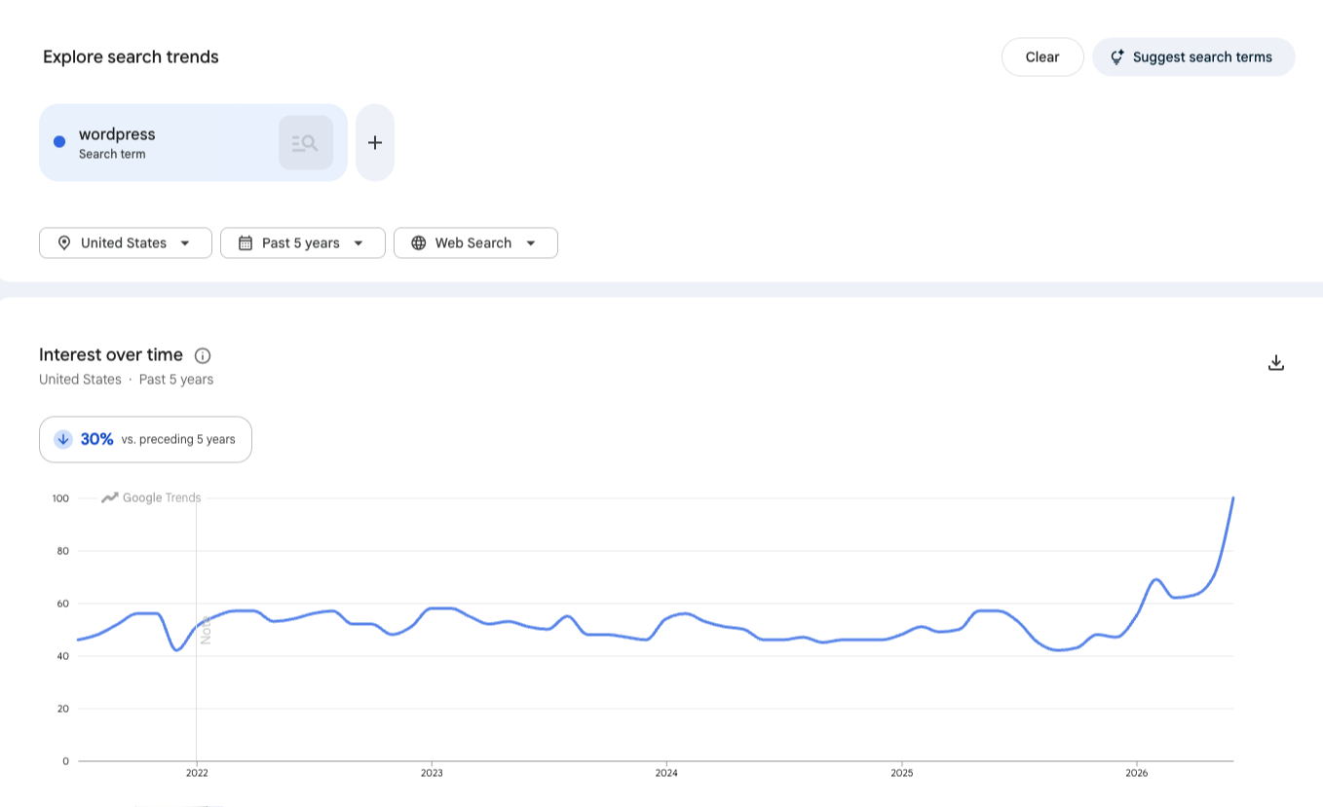This screenshot has width=1323, height=807.
Task: Click the chart peak at 100 in 2026
Action: [1233, 498]
